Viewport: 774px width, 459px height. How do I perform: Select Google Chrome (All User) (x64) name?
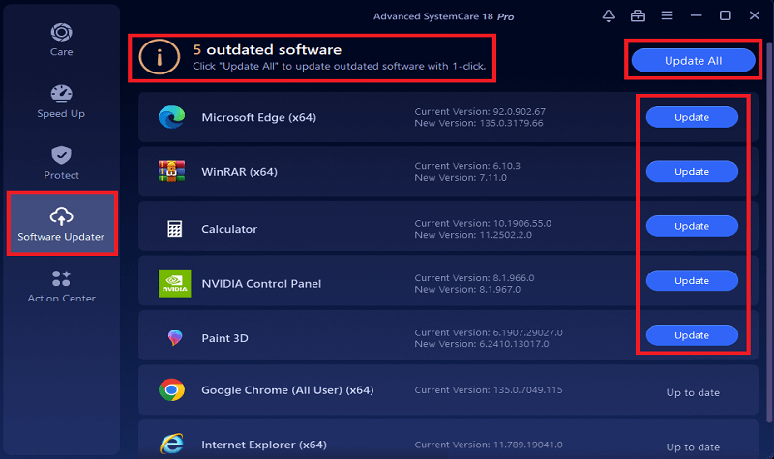pos(287,390)
